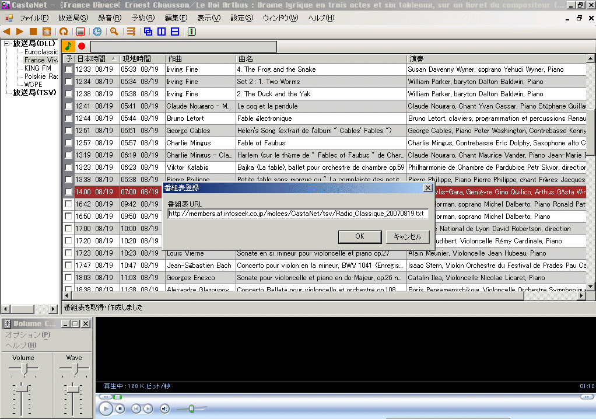Collapse the 放送局(DLL) tree node
The width and height of the screenshot is (596, 419).
(x=7, y=44)
